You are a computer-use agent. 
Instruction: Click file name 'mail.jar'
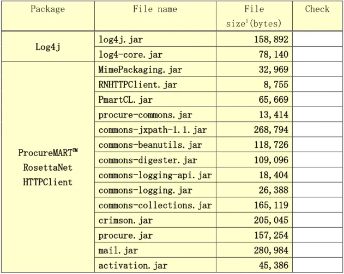(118, 251)
